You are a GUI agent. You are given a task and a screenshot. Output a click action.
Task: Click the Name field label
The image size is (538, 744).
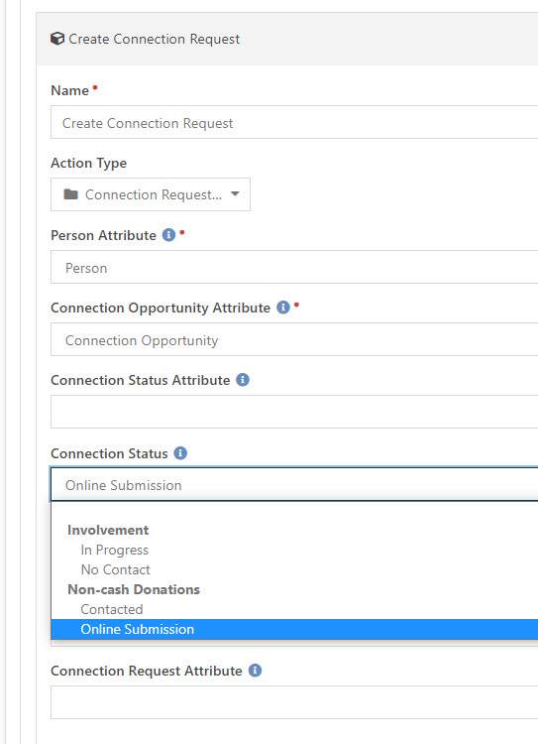(x=69, y=90)
